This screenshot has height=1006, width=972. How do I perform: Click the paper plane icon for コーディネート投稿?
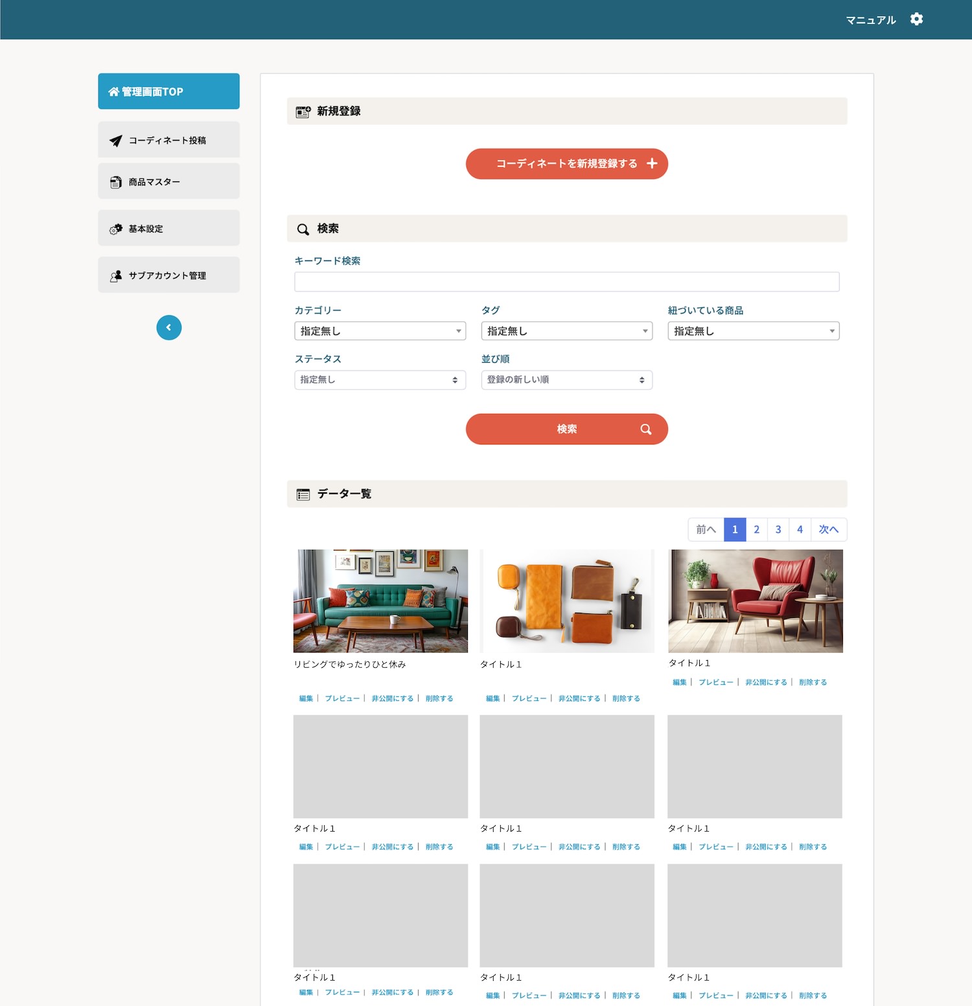point(116,141)
